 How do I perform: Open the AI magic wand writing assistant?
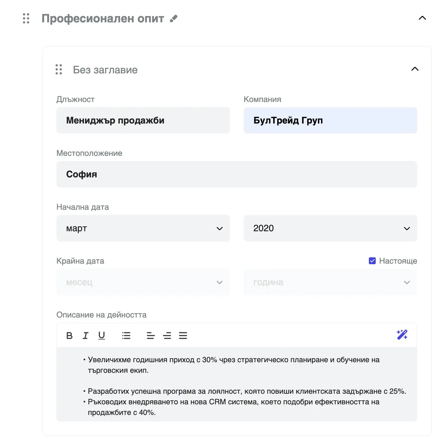coord(402,335)
